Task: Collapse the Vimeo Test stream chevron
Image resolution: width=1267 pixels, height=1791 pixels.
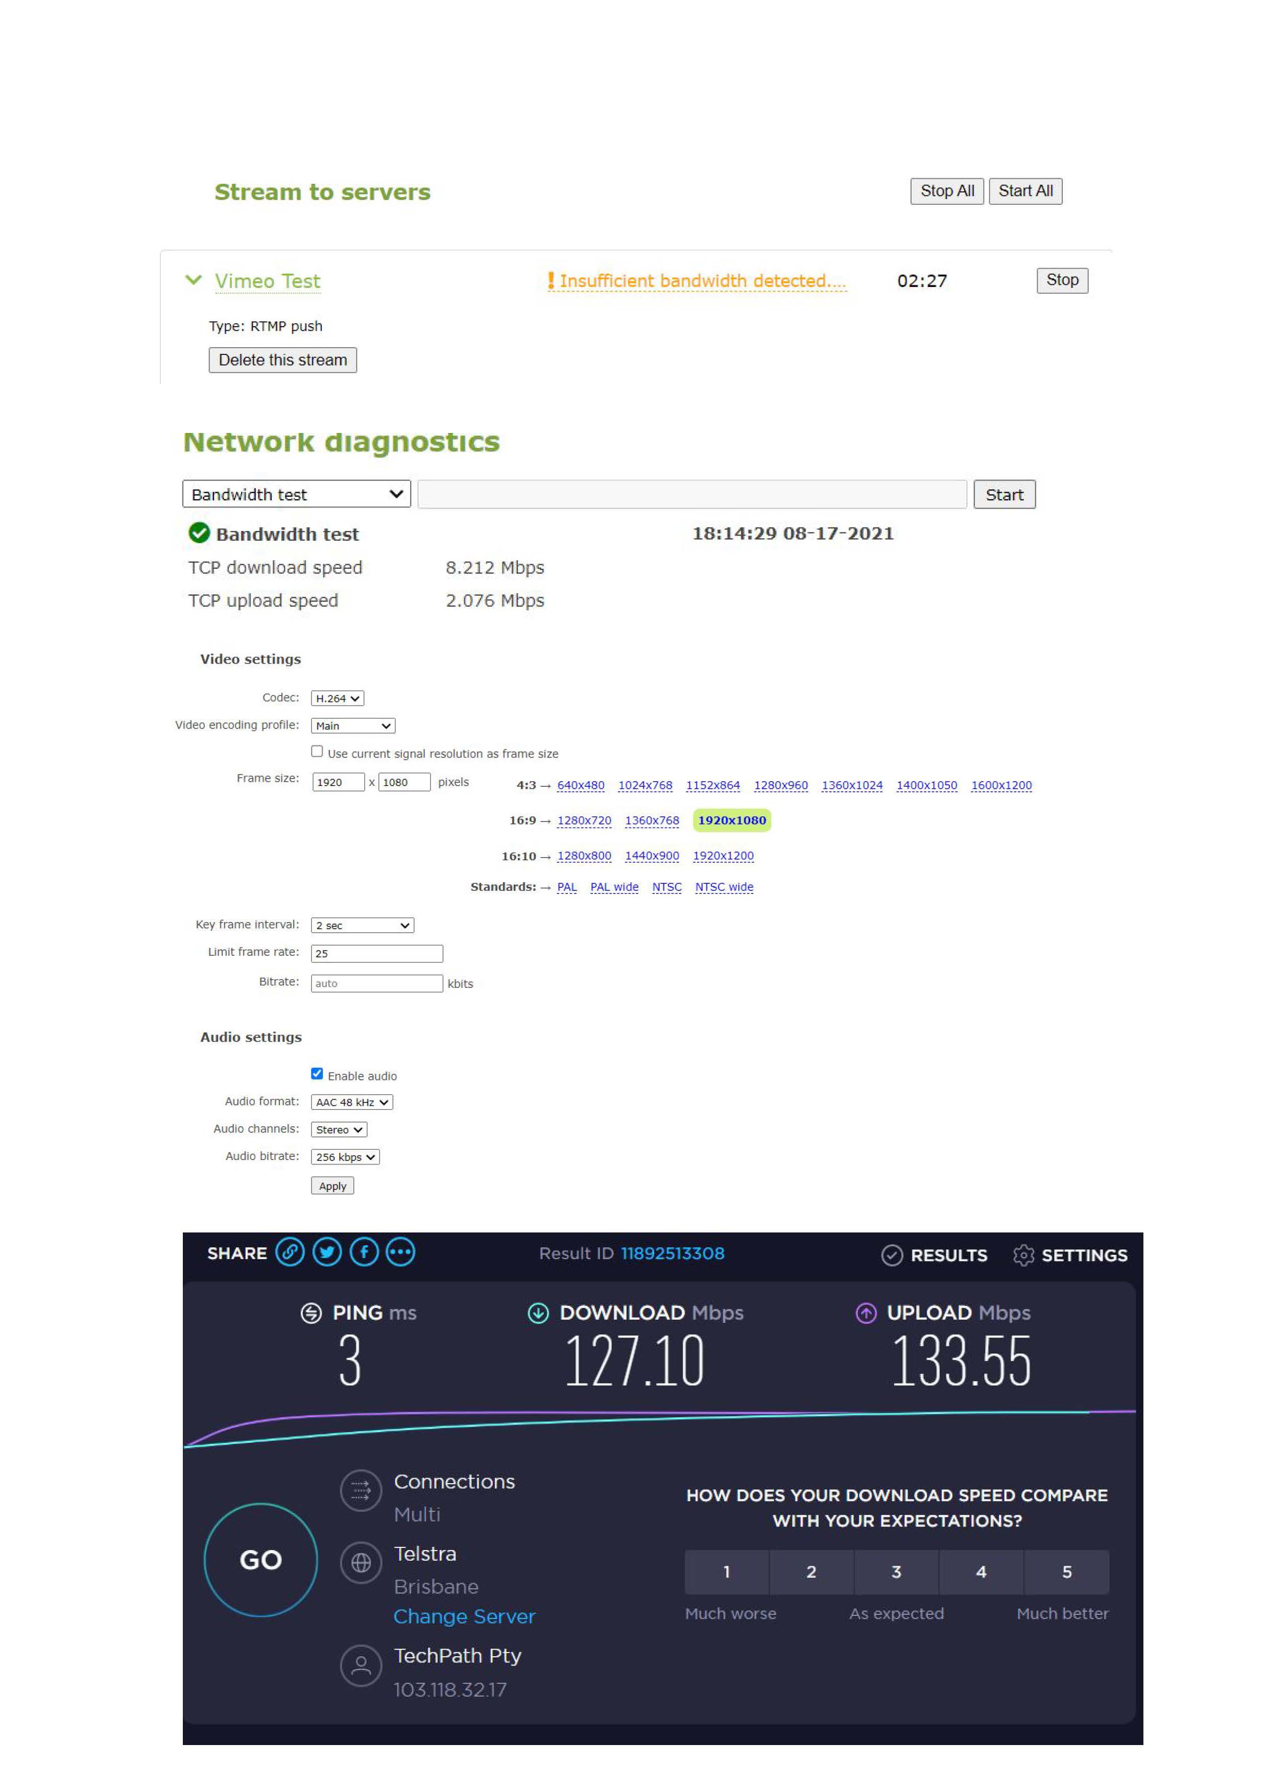Action: click(x=194, y=279)
